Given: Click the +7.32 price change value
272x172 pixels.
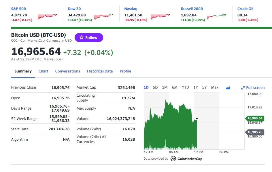Looking at the screenshot, I should tap(72, 52).
